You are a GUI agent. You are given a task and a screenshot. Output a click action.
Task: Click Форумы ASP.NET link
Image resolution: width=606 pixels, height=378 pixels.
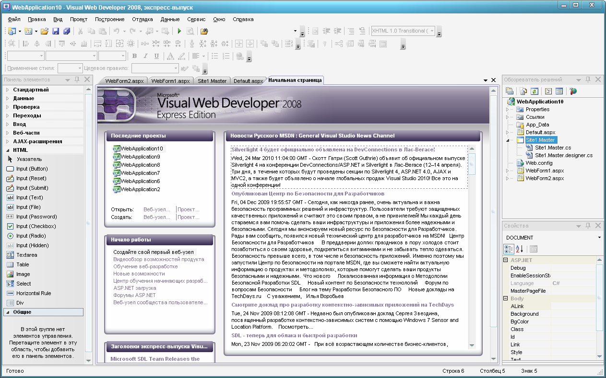pos(134,295)
